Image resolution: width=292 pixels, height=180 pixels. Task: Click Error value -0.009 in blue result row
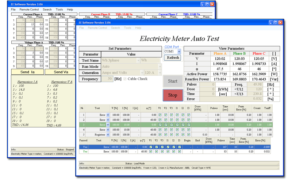click(266, 147)
